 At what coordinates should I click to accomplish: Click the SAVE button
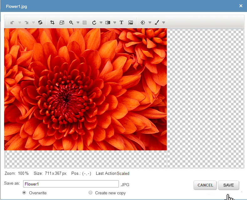click(x=229, y=185)
